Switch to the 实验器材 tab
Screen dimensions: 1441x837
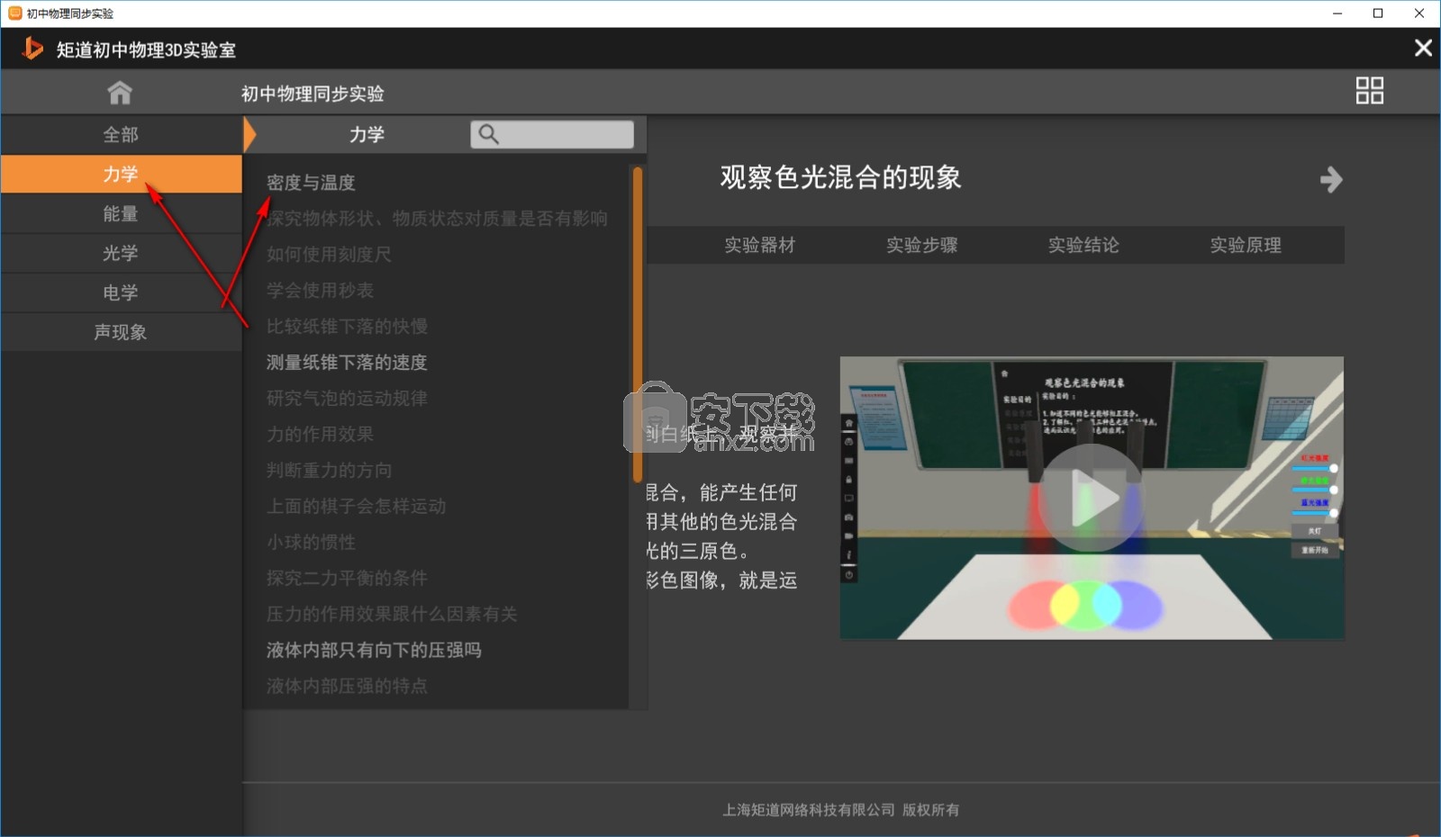(760, 245)
